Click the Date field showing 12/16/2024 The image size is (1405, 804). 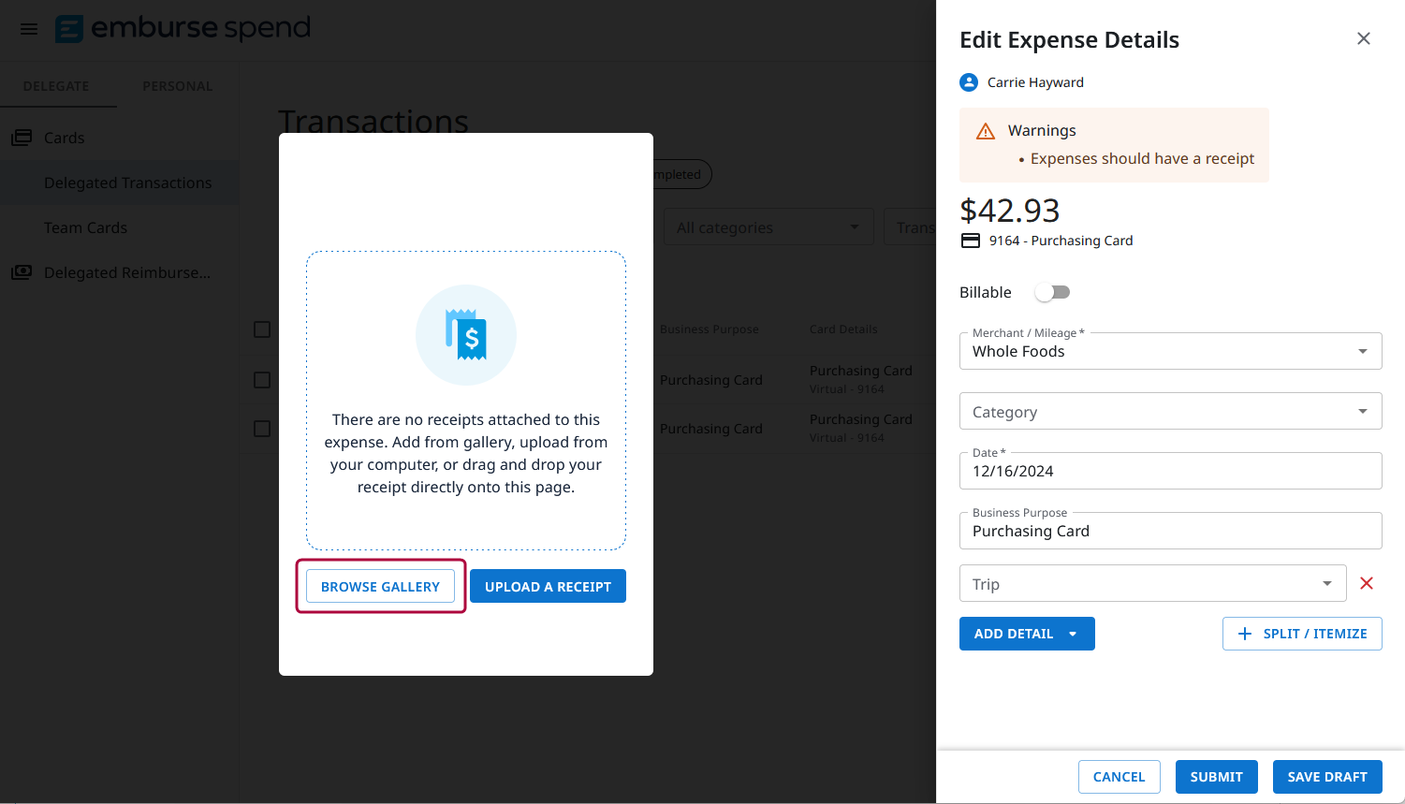pos(1170,471)
